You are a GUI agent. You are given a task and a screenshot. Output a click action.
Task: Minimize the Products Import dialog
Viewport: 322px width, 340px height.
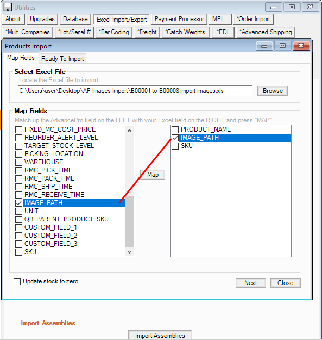coord(264,46)
